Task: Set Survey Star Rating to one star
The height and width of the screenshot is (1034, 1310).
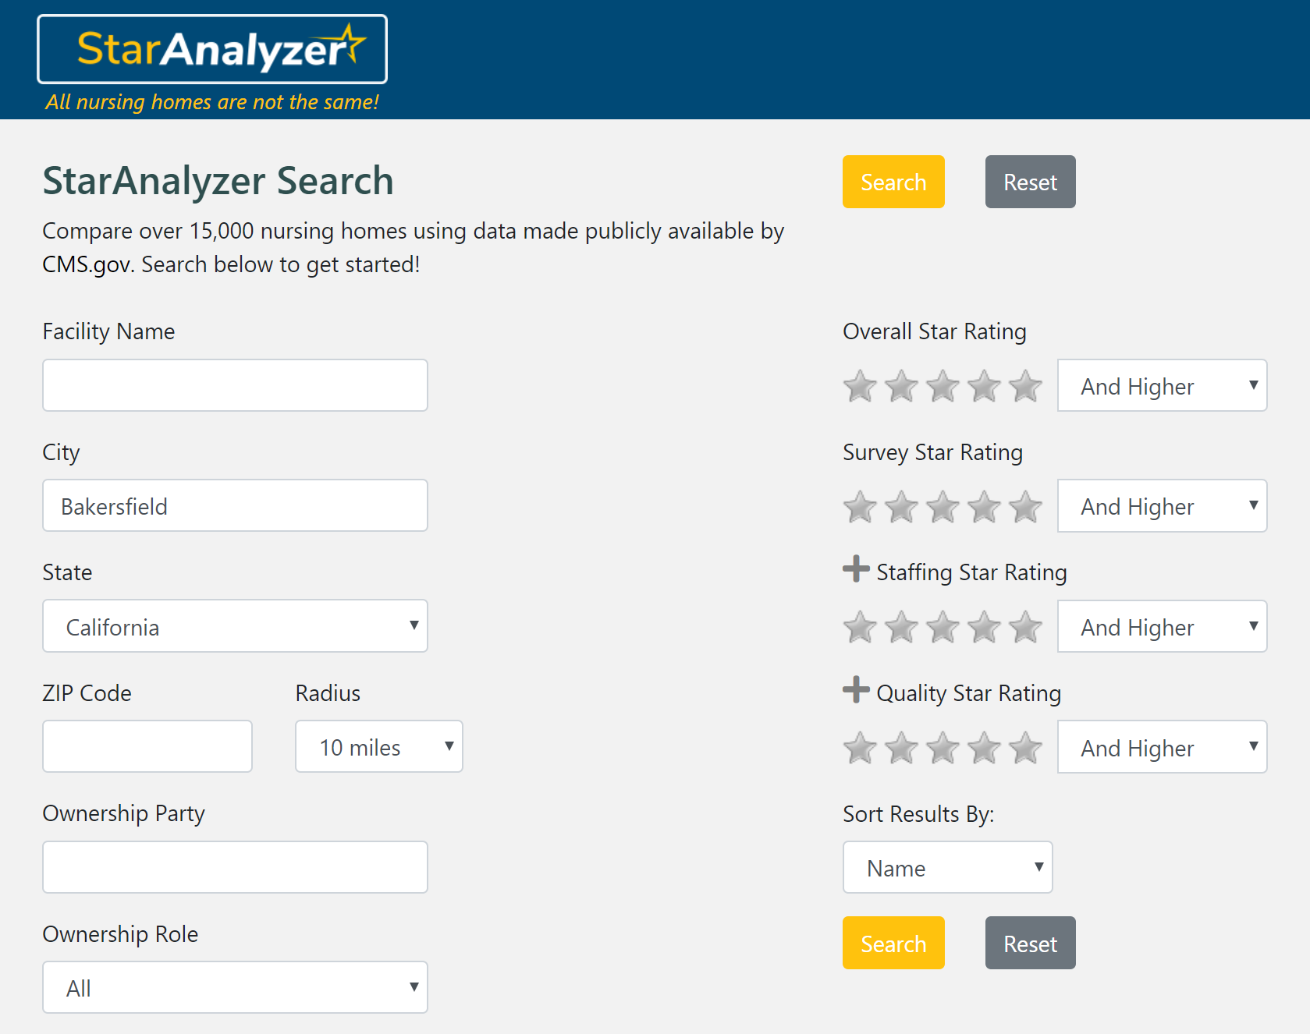Action: tap(860, 507)
